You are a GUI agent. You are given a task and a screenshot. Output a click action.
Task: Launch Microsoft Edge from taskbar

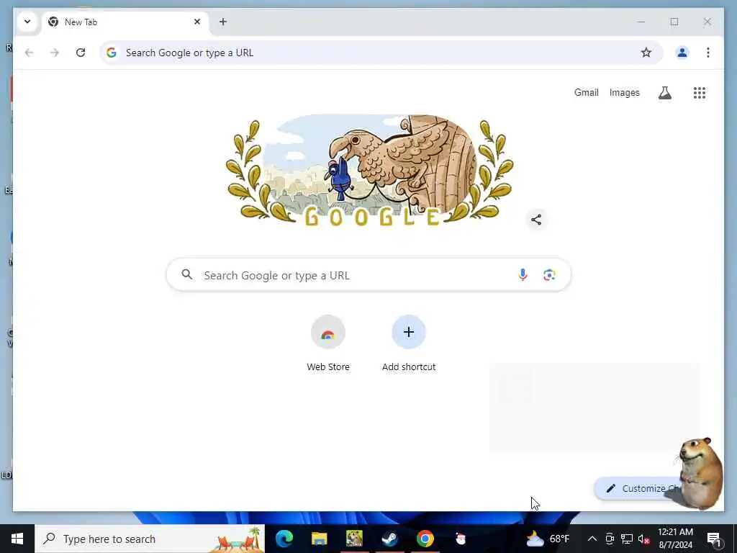point(284,539)
